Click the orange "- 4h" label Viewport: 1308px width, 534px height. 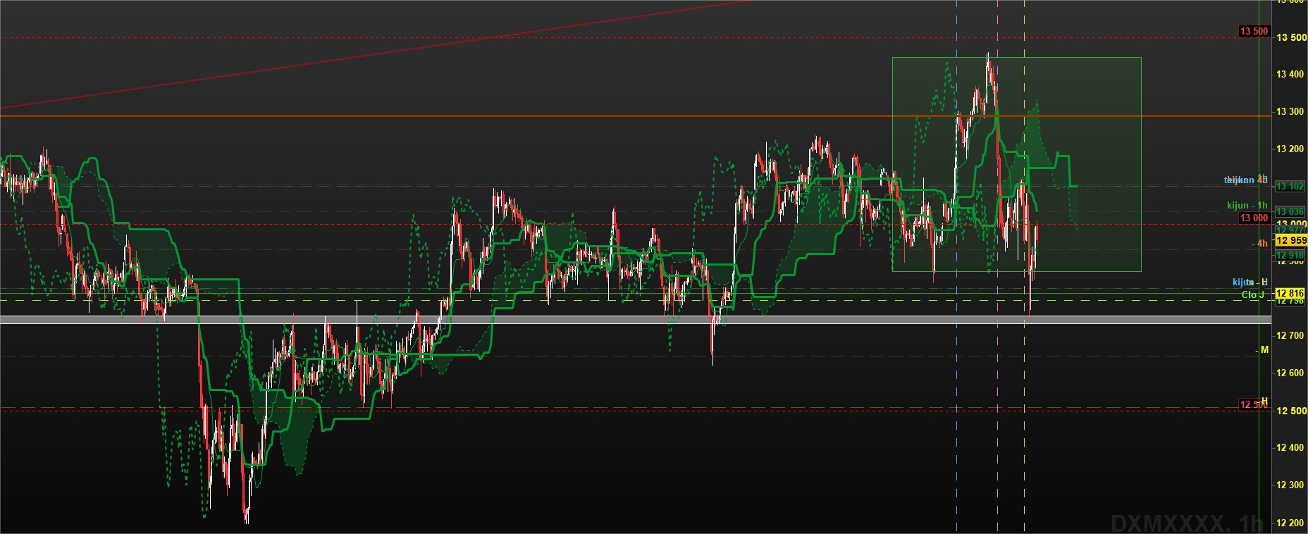[x=1259, y=243]
